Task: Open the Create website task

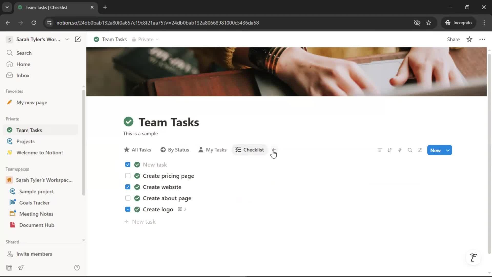Action: pos(162,187)
